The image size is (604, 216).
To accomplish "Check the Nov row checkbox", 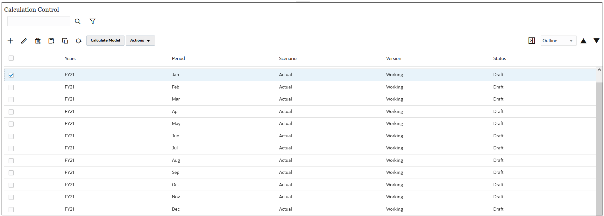I will (11, 197).
